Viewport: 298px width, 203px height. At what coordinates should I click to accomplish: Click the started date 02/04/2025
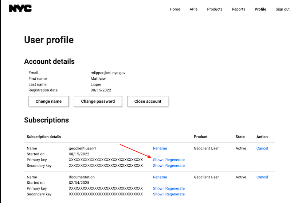[79, 183]
